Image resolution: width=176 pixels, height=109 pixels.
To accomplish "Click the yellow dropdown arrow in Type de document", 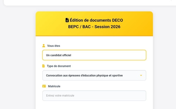I will tap(141, 76).
